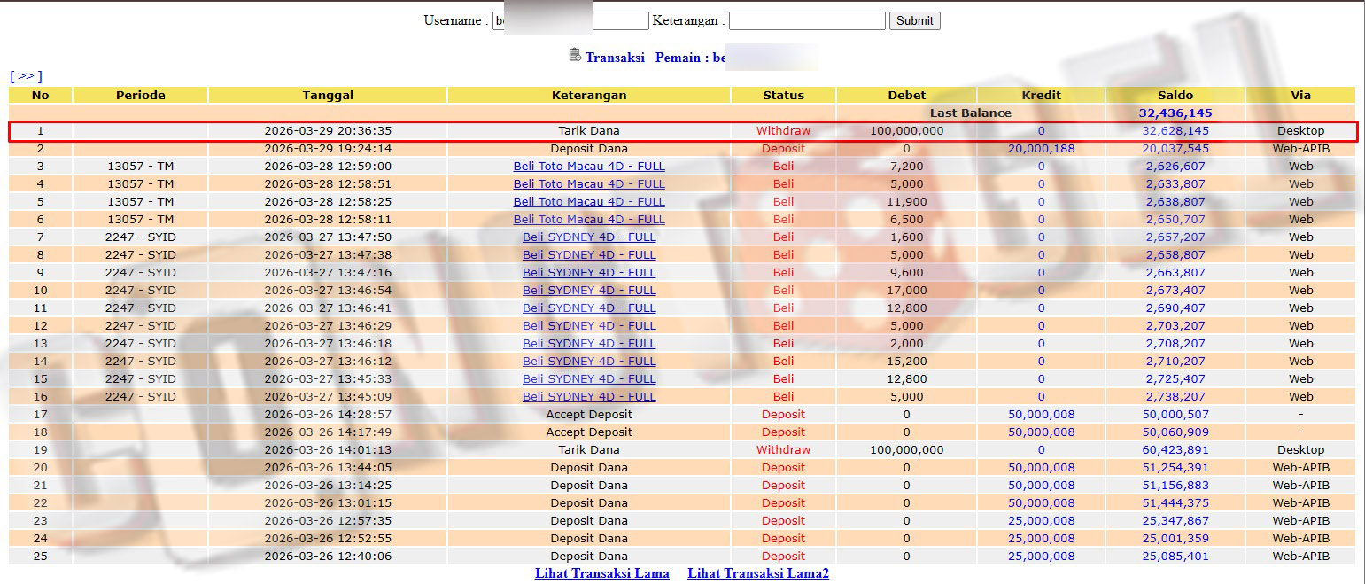Screen dimensions: 1365x584
Task: Click saldo 51,156,883
Action: tap(1175, 485)
